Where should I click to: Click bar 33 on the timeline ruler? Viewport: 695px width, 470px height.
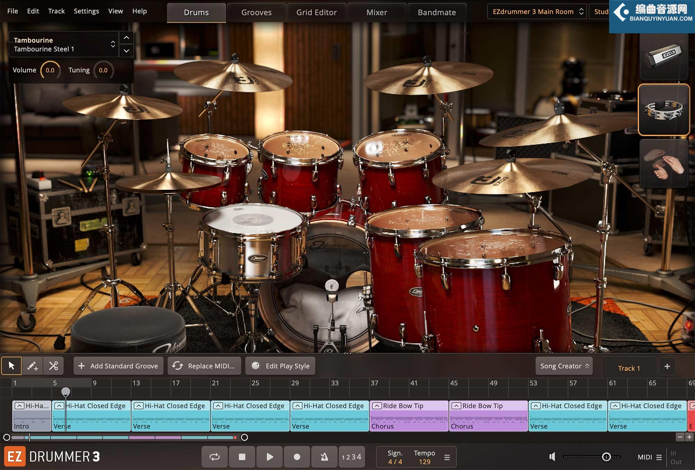click(334, 383)
